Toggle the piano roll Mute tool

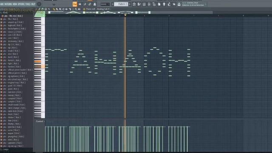coord(66,9)
